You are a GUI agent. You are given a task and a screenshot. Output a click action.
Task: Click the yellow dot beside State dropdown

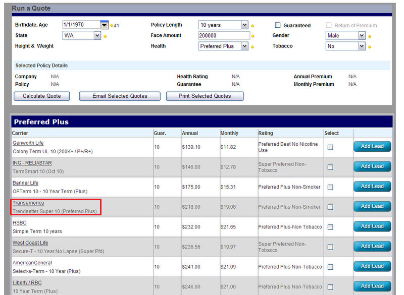105,36
